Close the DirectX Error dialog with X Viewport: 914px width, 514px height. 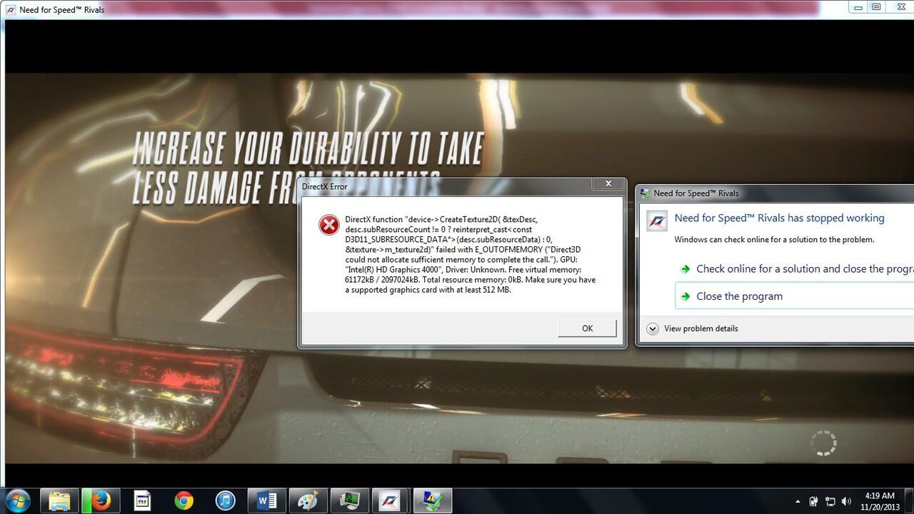point(608,184)
